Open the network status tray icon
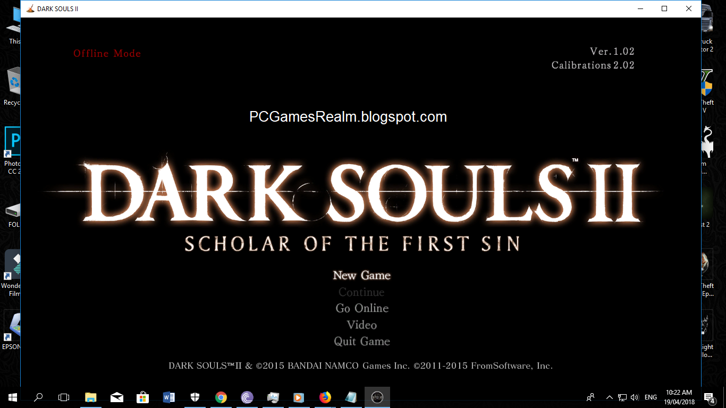The height and width of the screenshot is (408, 726). (622, 397)
